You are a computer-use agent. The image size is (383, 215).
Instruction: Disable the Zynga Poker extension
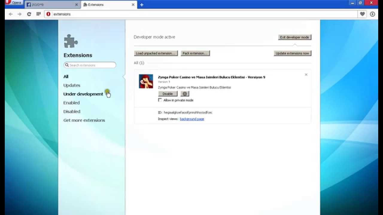[168, 94]
